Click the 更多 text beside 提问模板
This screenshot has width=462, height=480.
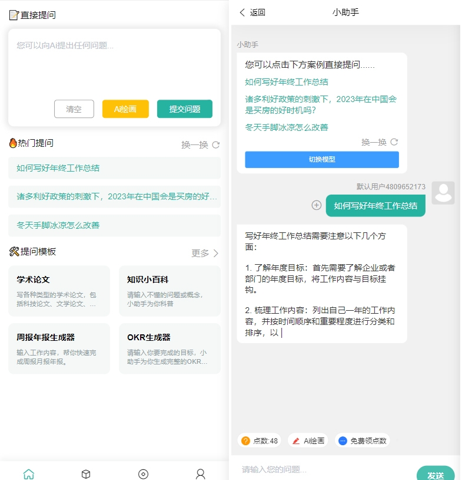click(200, 253)
